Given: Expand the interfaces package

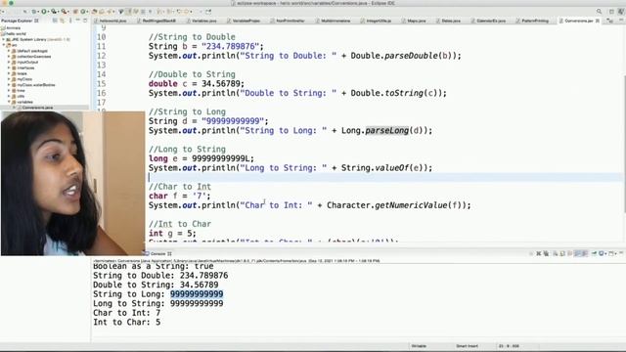Looking at the screenshot, I should pyautogui.click(x=9, y=67).
